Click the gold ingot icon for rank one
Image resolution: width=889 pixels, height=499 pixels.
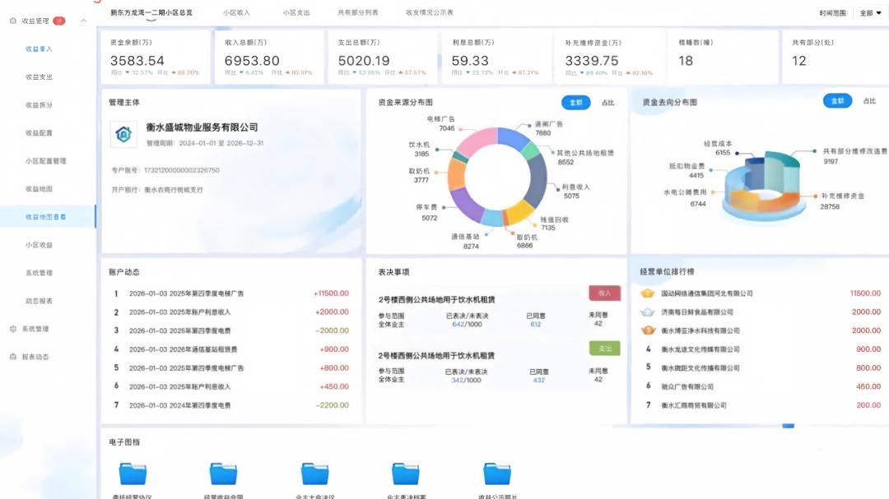click(648, 293)
